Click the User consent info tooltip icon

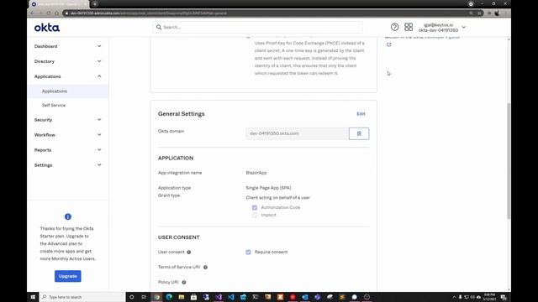pos(188,252)
